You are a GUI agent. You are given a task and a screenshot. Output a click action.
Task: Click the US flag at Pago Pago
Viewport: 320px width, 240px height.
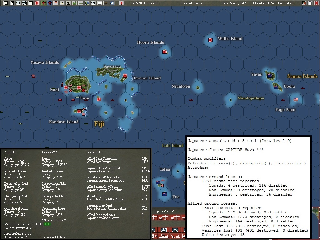coord(296,99)
